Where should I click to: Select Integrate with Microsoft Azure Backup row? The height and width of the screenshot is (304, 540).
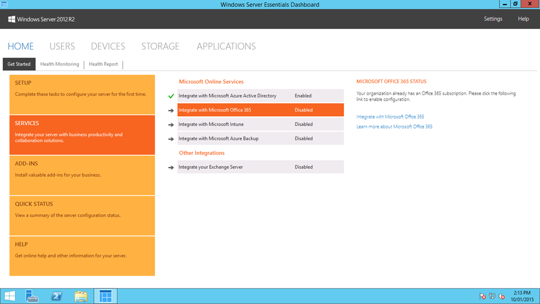point(261,139)
